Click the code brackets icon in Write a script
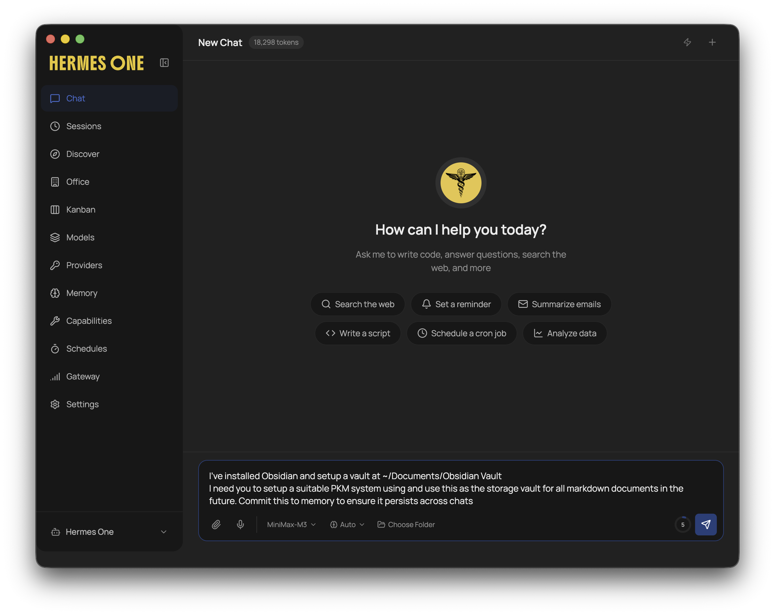 coord(330,333)
